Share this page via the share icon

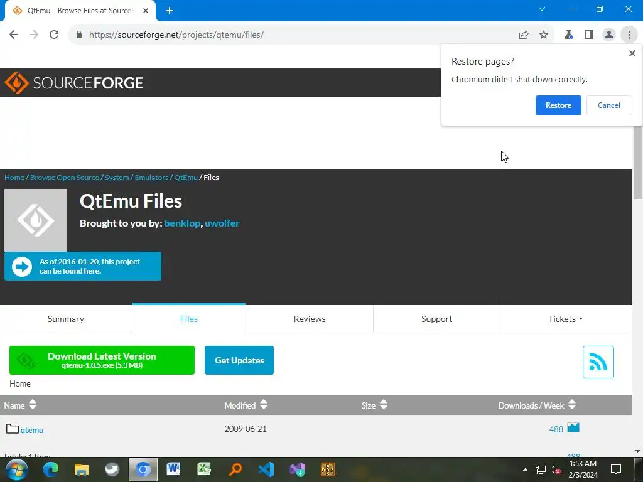[x=524, y=35]
